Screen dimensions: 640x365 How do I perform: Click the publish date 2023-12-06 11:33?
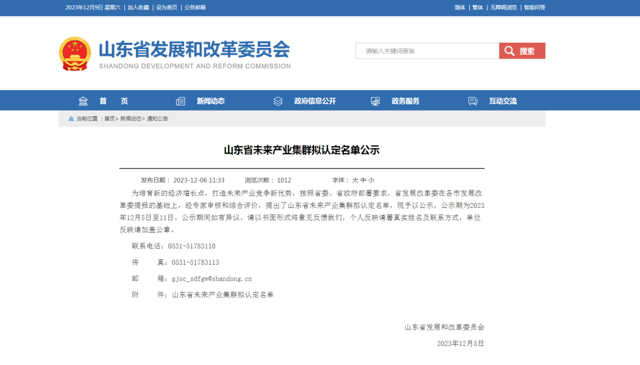(199, 180)
